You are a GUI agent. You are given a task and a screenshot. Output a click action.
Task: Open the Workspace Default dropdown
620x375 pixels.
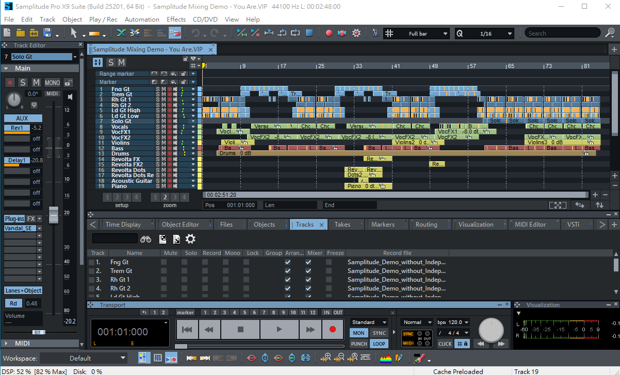click(84, 358)
